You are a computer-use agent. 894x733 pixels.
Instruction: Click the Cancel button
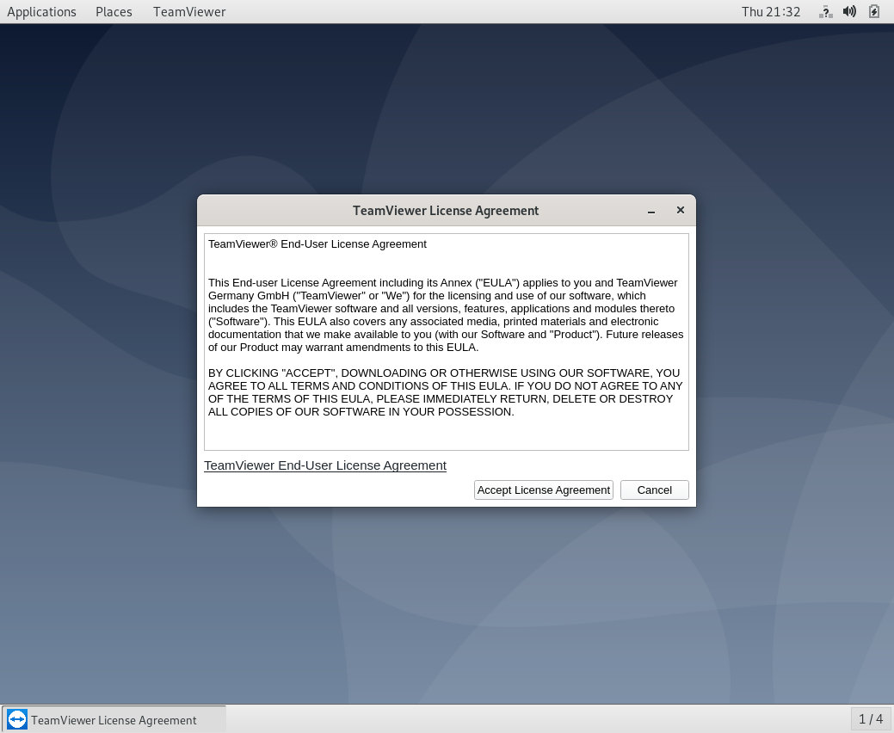[x=655, y=490]
